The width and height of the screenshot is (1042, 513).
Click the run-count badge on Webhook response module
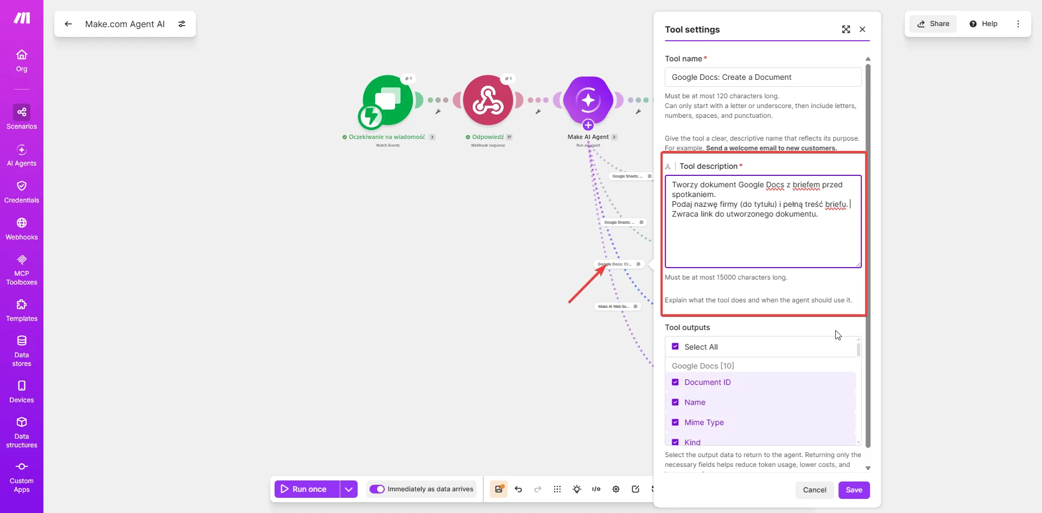pos(508,79)
